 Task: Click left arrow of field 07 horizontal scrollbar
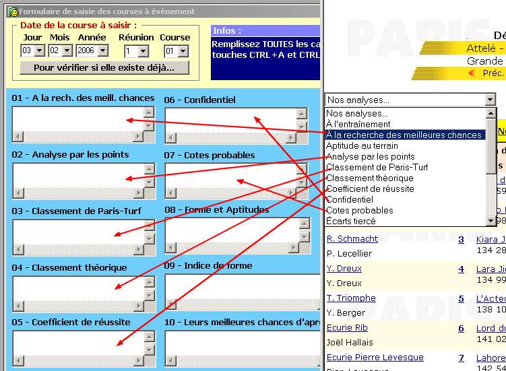[171, 193]
